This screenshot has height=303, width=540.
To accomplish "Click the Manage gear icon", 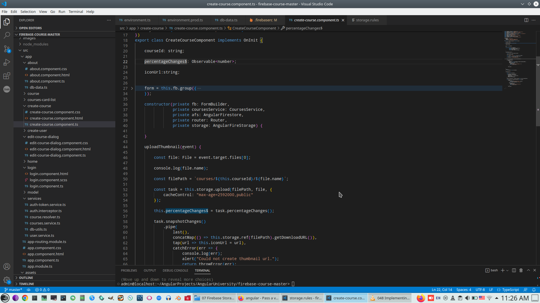I will click(7, 280).
